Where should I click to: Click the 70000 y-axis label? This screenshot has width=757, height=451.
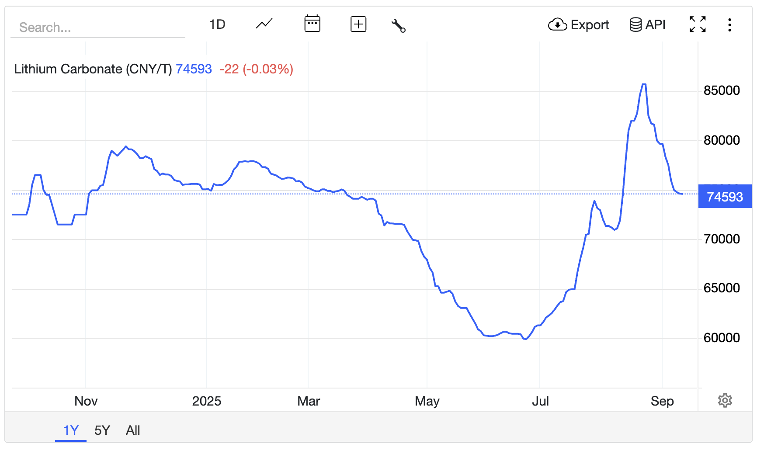point(722,239)
